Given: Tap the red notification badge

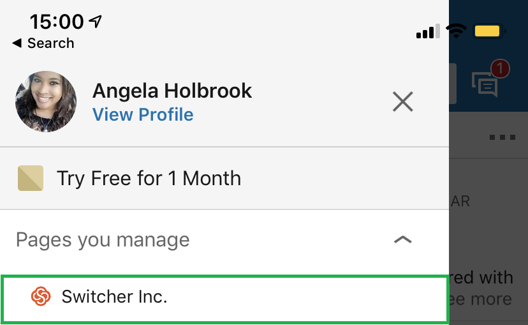Looking at the screenshot, I should 500,68.
